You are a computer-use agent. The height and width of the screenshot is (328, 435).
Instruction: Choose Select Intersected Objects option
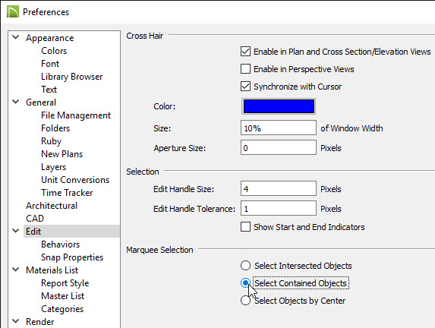tap(245, 266)
